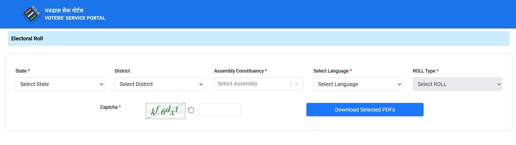The height and width of the screenshot is (145, 516).
Task: Open the Select Language dropdown
Action: point(358,84)
